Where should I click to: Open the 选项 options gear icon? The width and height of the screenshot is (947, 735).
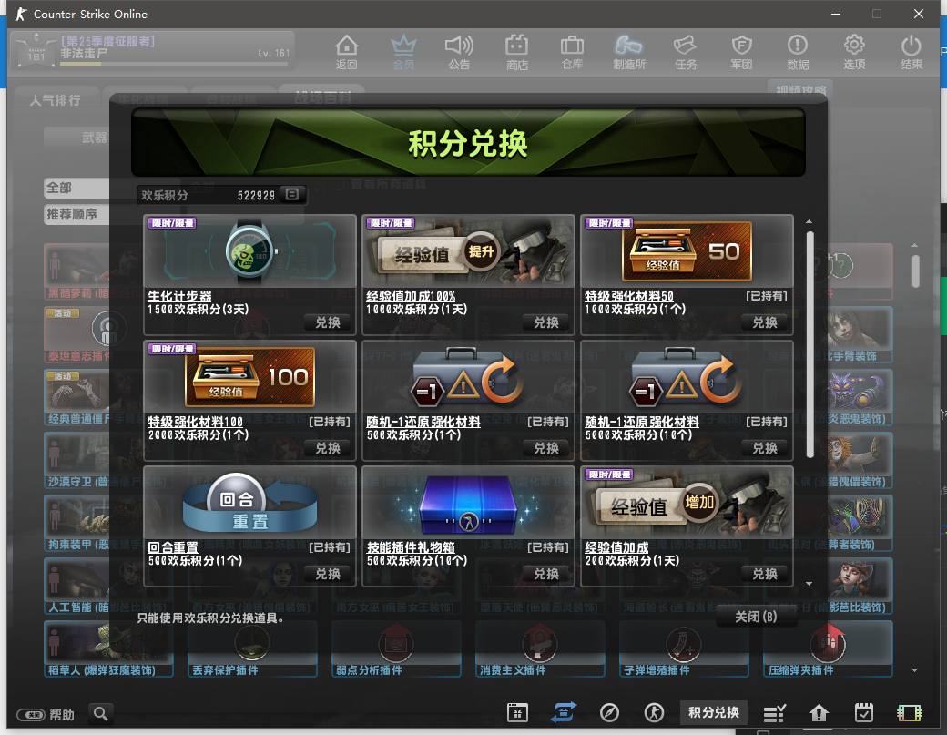[x=854, y=52]
